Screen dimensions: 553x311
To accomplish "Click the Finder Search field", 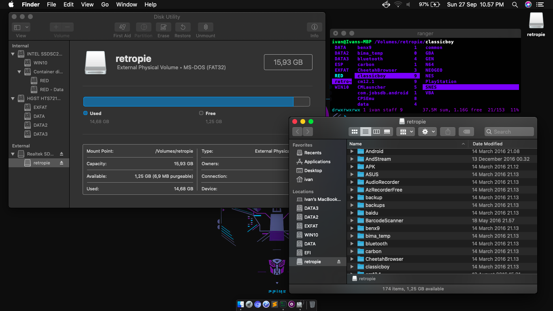I will click(509, 132).
